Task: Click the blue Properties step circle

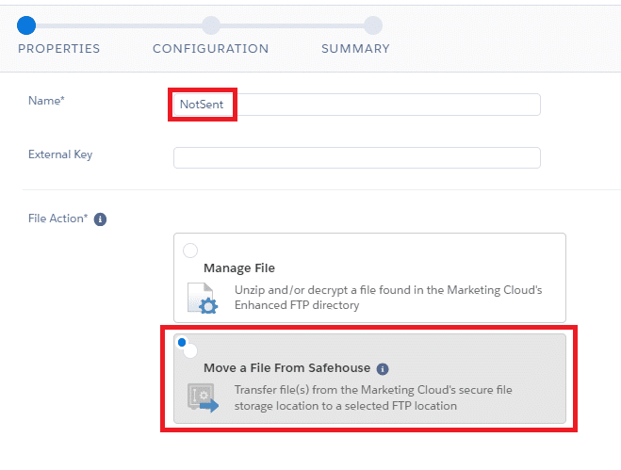Action: [26, 25]
